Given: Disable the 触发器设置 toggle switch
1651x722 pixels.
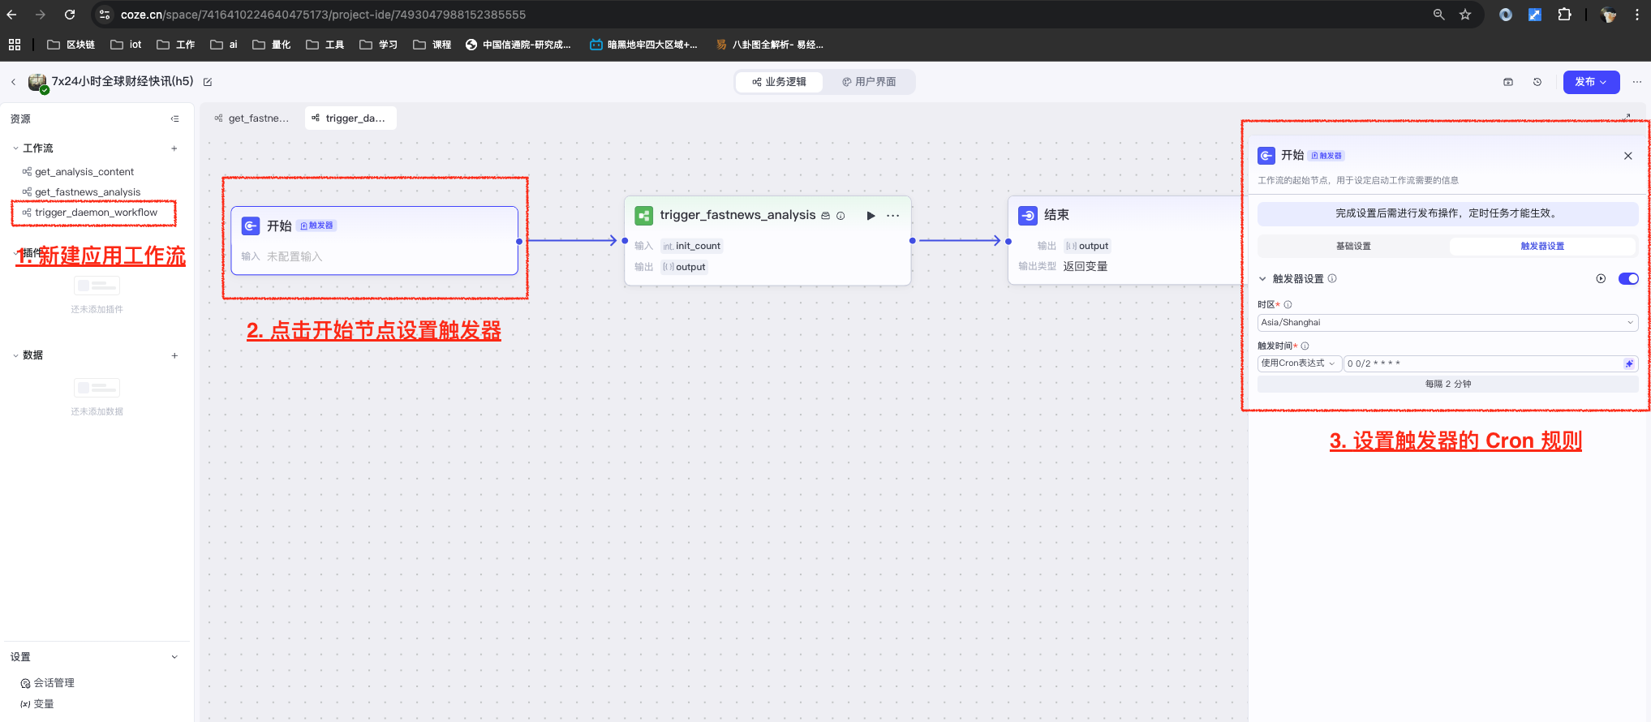Looking at the screenshot, I should (x=1627, y=279).
